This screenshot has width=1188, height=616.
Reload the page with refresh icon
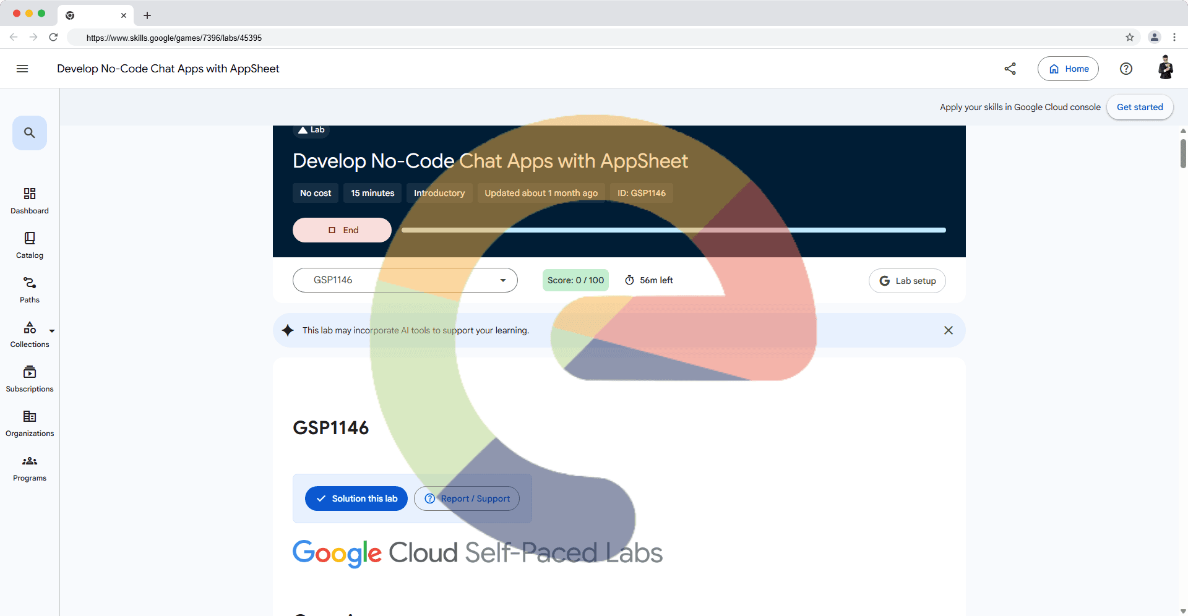tap(53, 37)
